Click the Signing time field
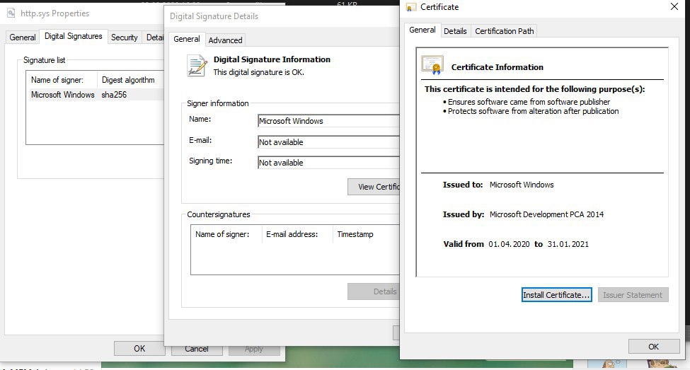This screenshot has height=370, width=690. click(x=328, y=162)
